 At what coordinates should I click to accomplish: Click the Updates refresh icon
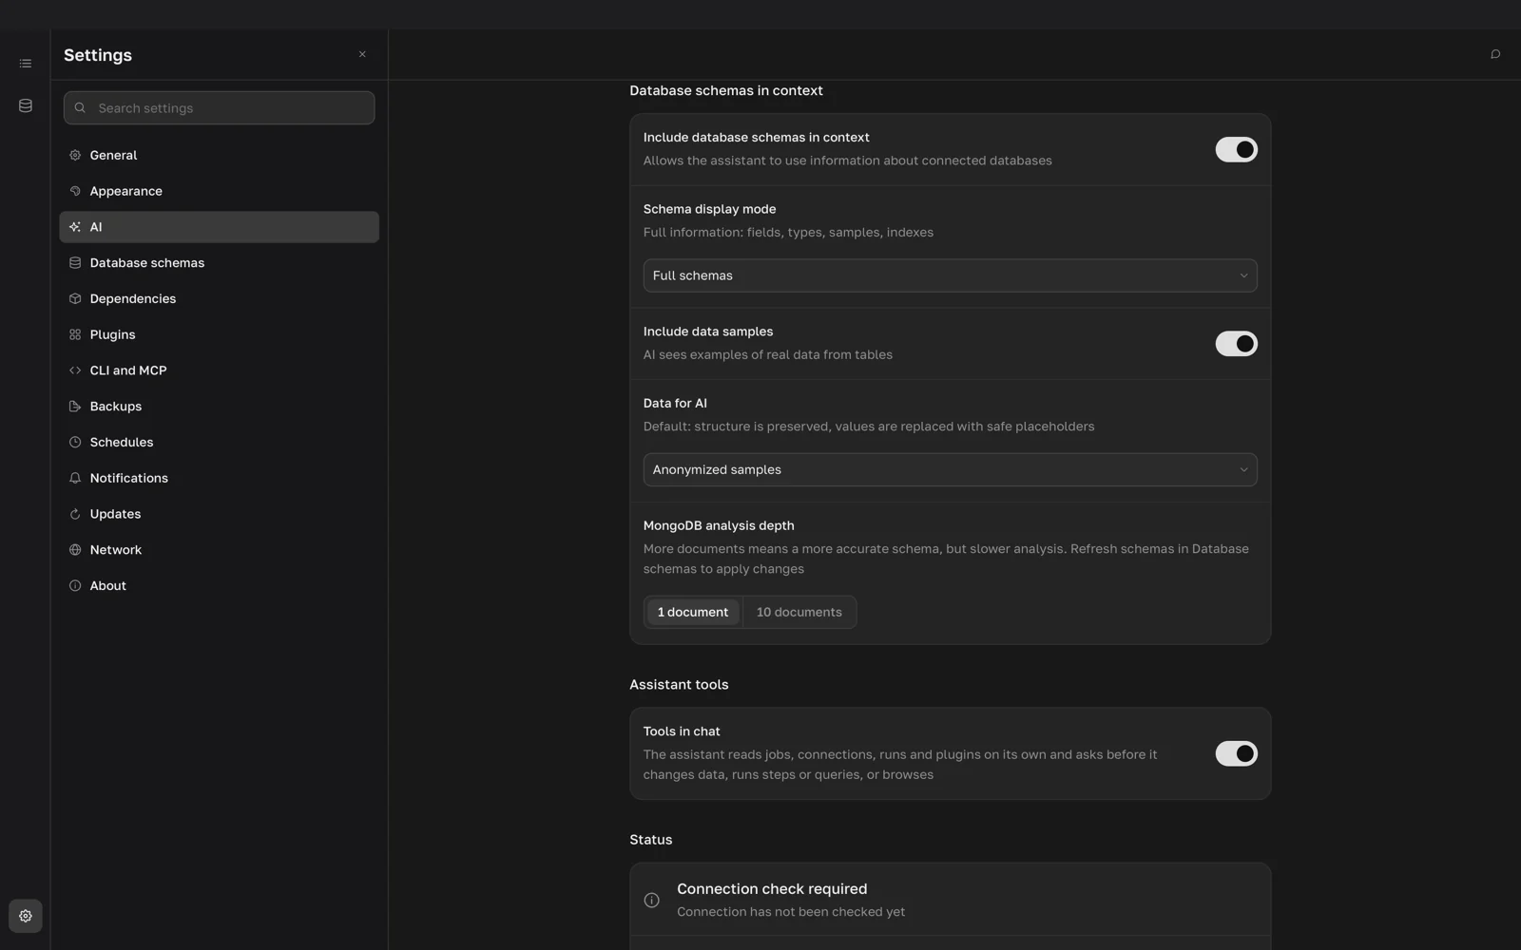[x=75, y=514]
